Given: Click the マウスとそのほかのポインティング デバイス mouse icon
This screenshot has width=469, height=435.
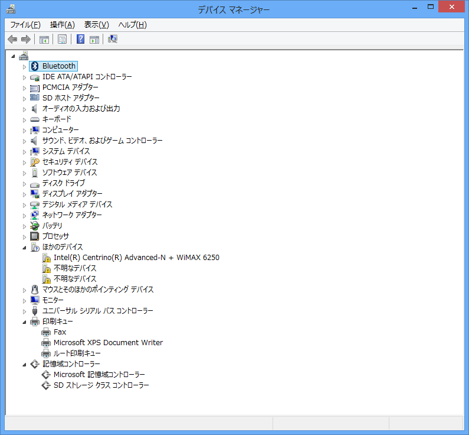Looking at the screenshot, I should tap(35, 290).
